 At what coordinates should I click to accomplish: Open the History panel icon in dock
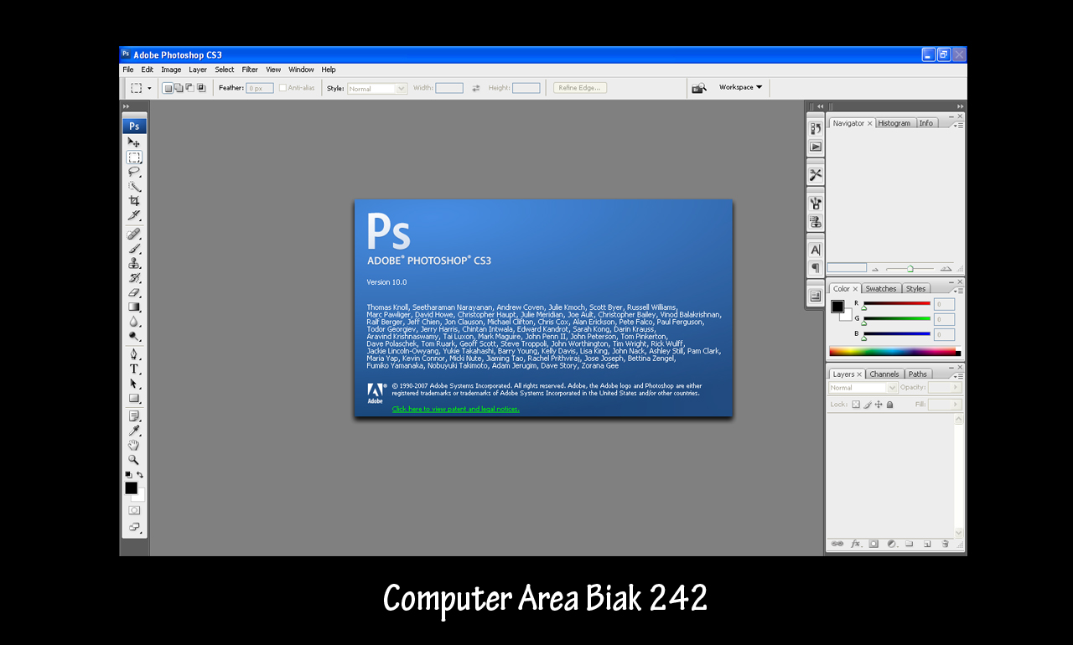816,129
